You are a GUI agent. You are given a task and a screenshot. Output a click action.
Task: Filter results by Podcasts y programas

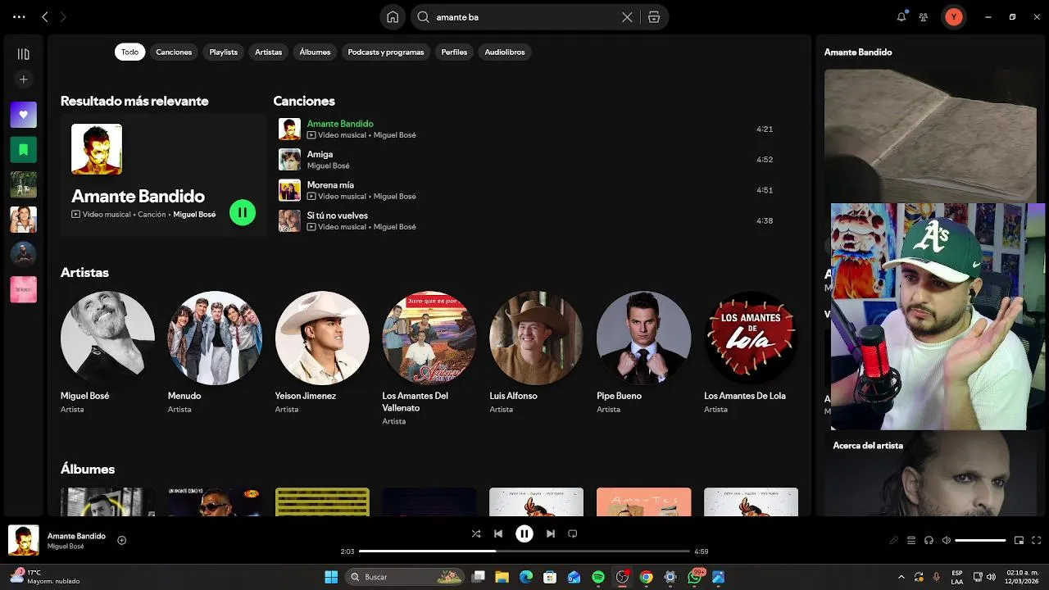pyautogui.click(x=385, y=52)
